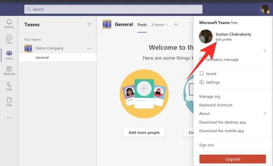Switch to the Posts tab
The width and height of the screenshot is (273, 166).
(142, 25)
